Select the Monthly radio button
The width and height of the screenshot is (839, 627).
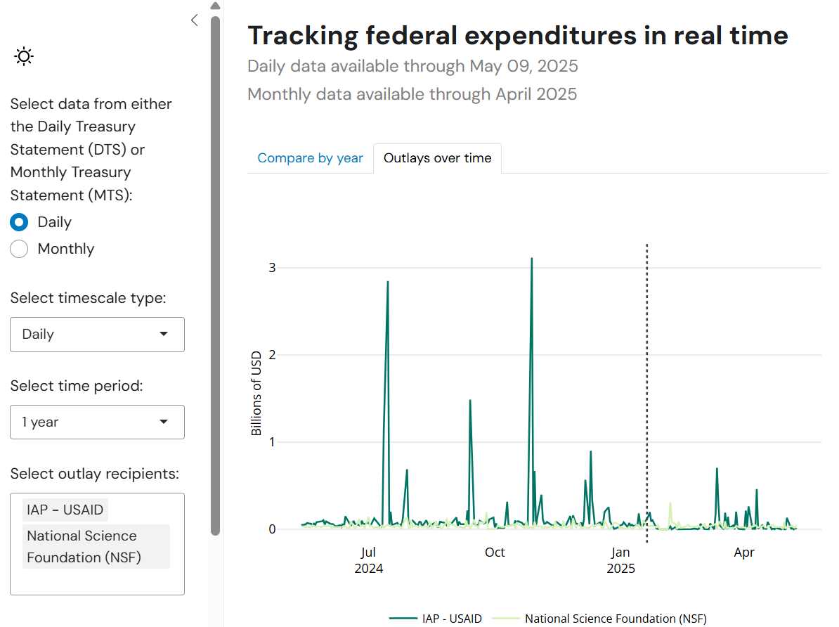pos(20,249)
